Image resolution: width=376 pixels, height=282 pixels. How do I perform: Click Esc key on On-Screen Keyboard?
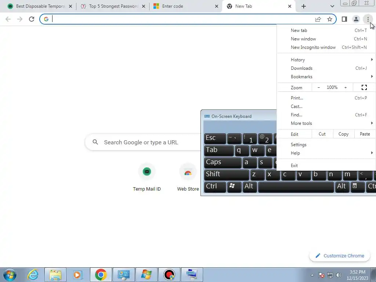coord(215,138)
